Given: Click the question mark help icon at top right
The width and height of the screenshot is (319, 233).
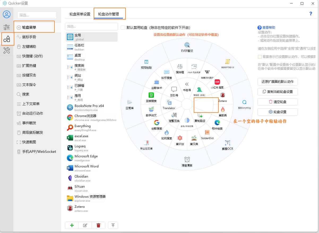Looking at the screenshot, I should [x=311, y=14].
